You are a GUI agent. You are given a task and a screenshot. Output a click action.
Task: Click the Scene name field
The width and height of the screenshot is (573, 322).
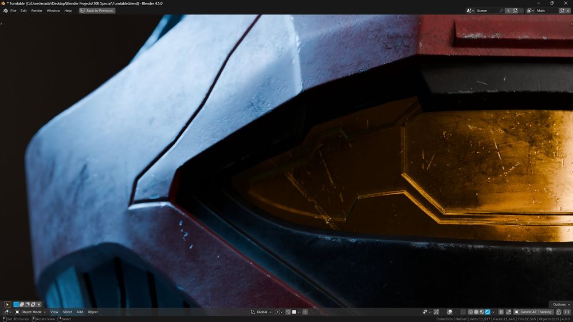coord(486,10)
